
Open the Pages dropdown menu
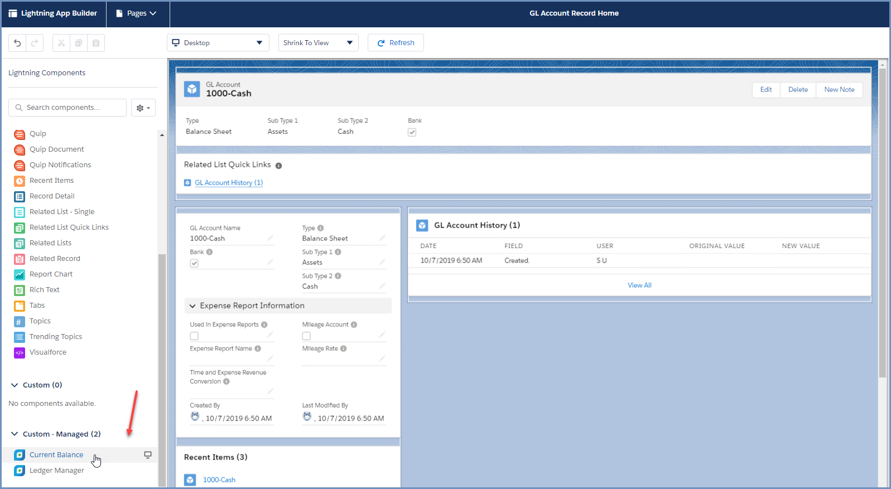[136, 13]
